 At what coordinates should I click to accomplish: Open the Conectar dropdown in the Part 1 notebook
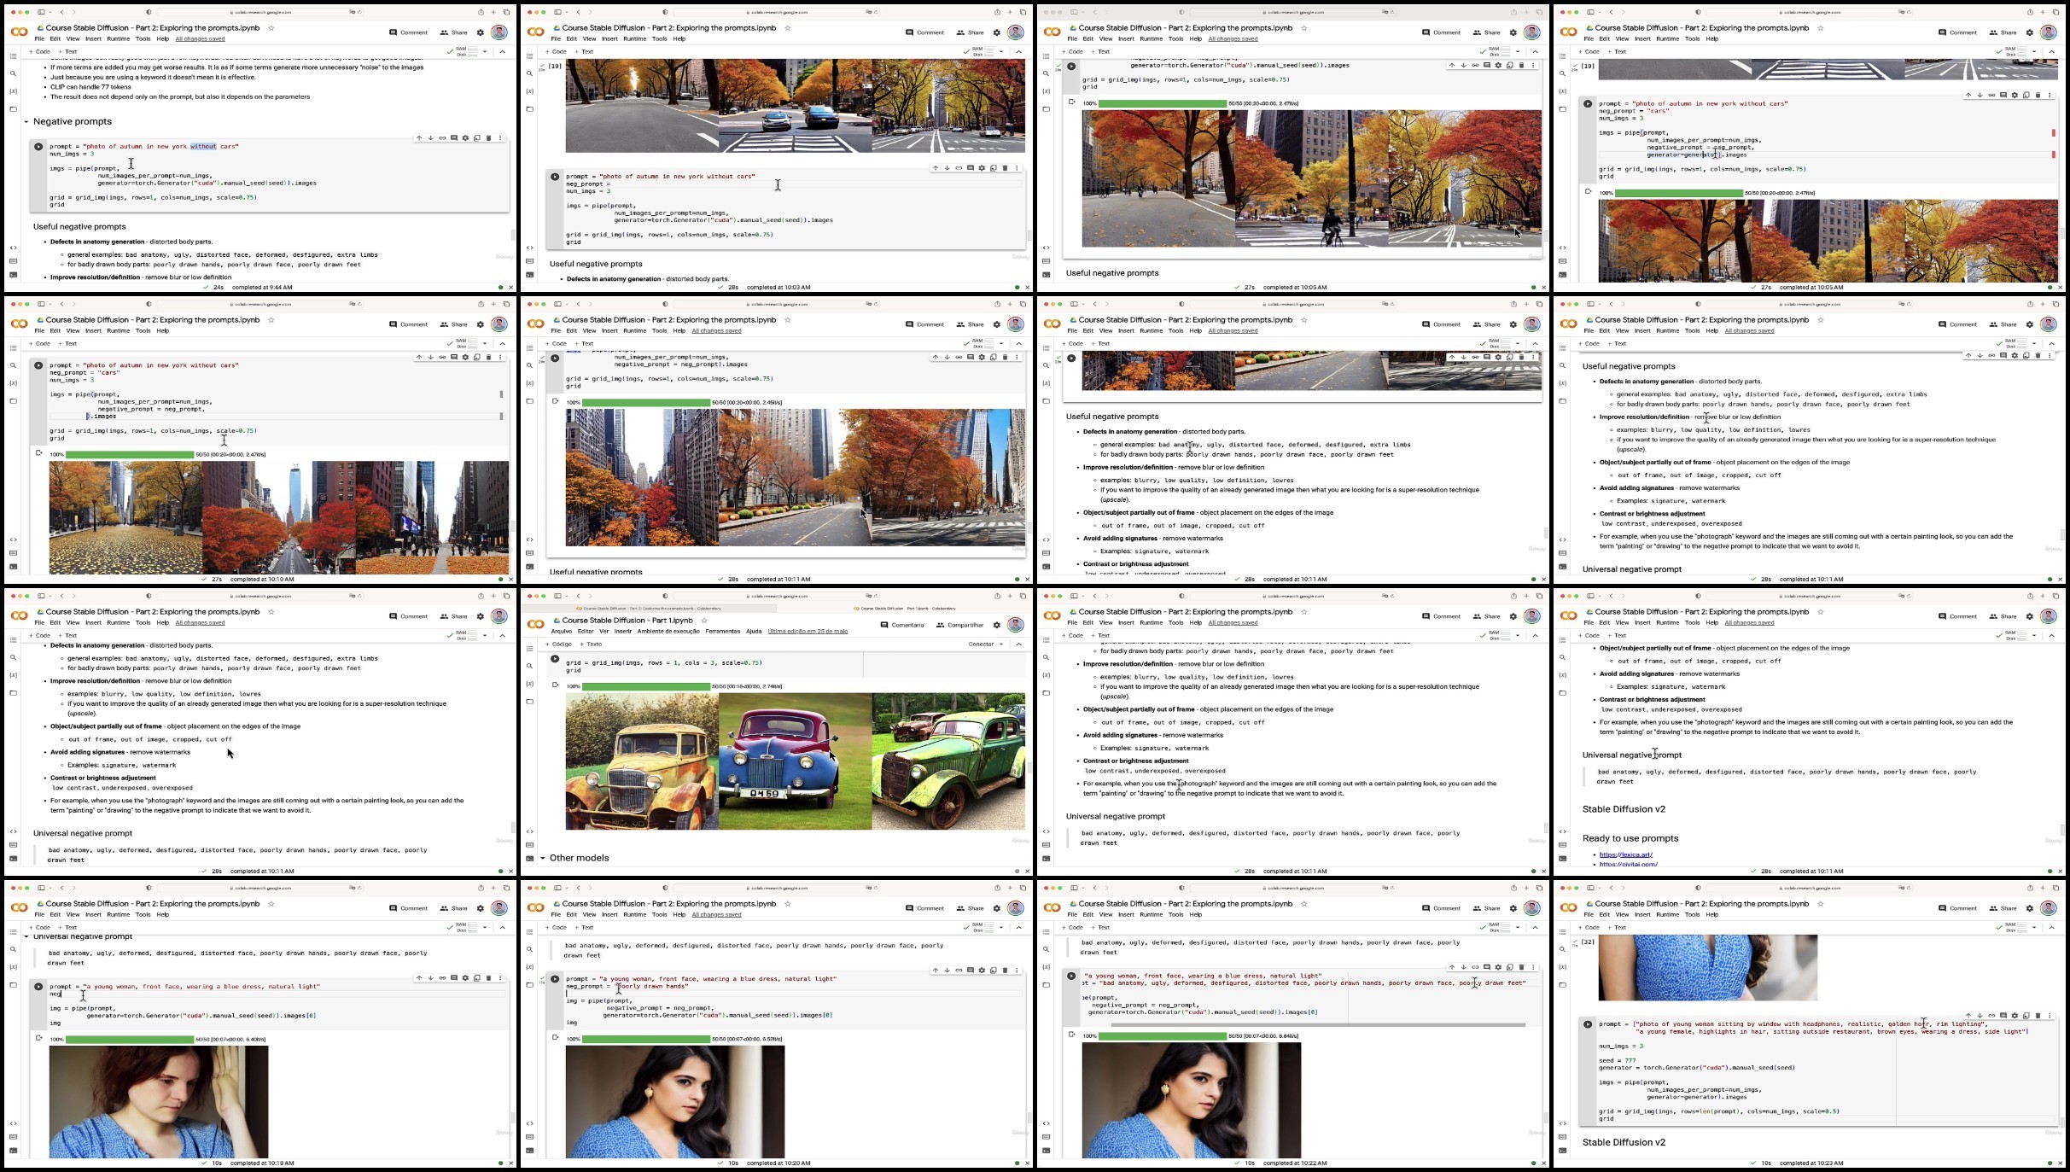tap(986, 644)
